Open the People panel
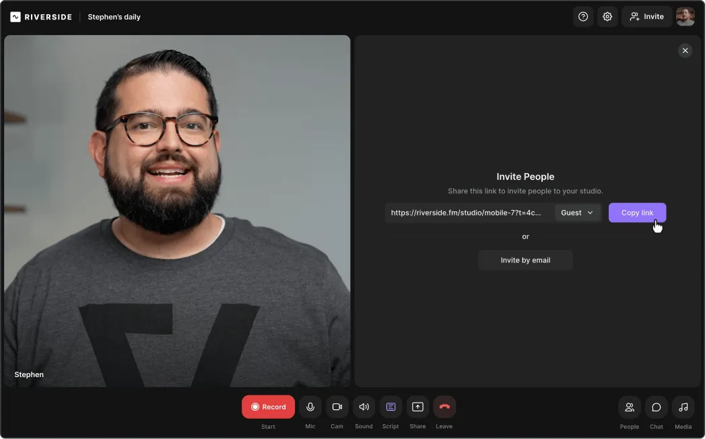 point(629,407)
